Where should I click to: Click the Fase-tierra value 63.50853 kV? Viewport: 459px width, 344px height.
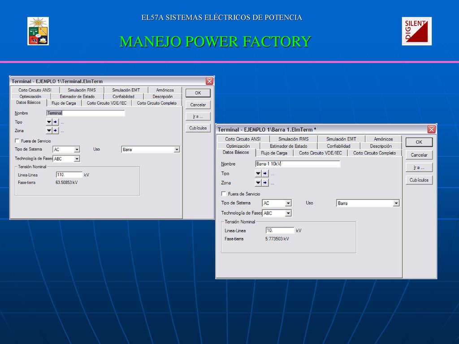pyautogui.click(x=67, y=183)
